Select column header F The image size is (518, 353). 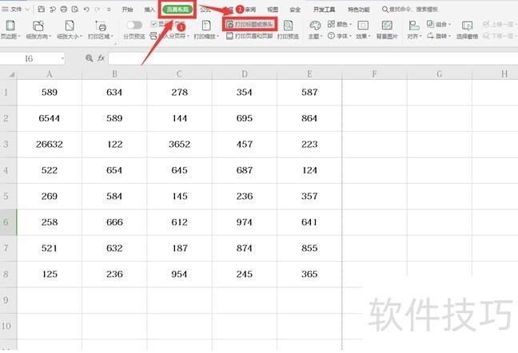[x=374, y=74]
